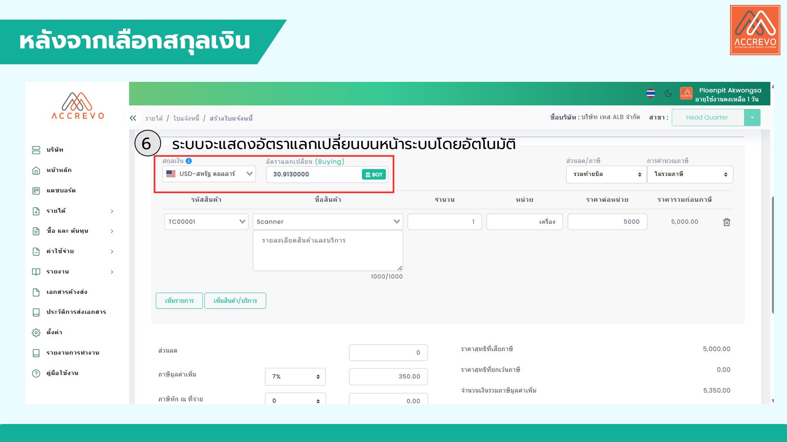Click the BOT exchange rate button

373,174
